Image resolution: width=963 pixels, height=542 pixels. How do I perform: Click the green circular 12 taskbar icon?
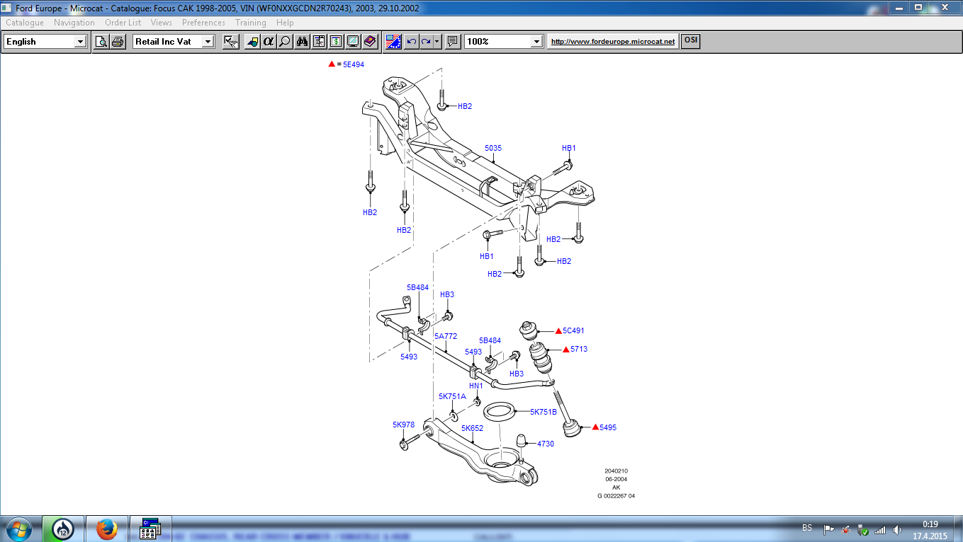click(x=64, y=529)
